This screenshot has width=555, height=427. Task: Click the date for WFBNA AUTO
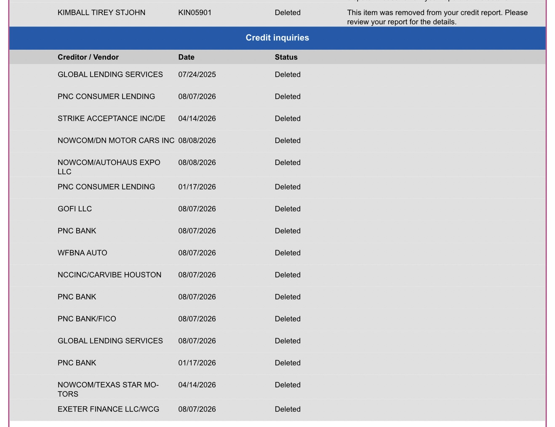click(x=197, y=253)
